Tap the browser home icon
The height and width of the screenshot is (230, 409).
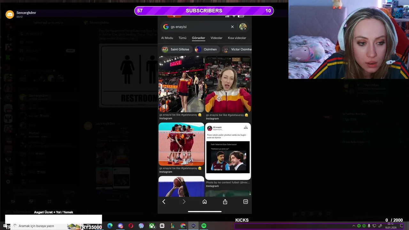[204, 202]
